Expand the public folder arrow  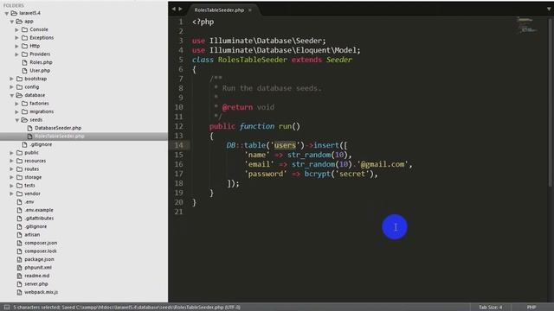tap(11, 153)
